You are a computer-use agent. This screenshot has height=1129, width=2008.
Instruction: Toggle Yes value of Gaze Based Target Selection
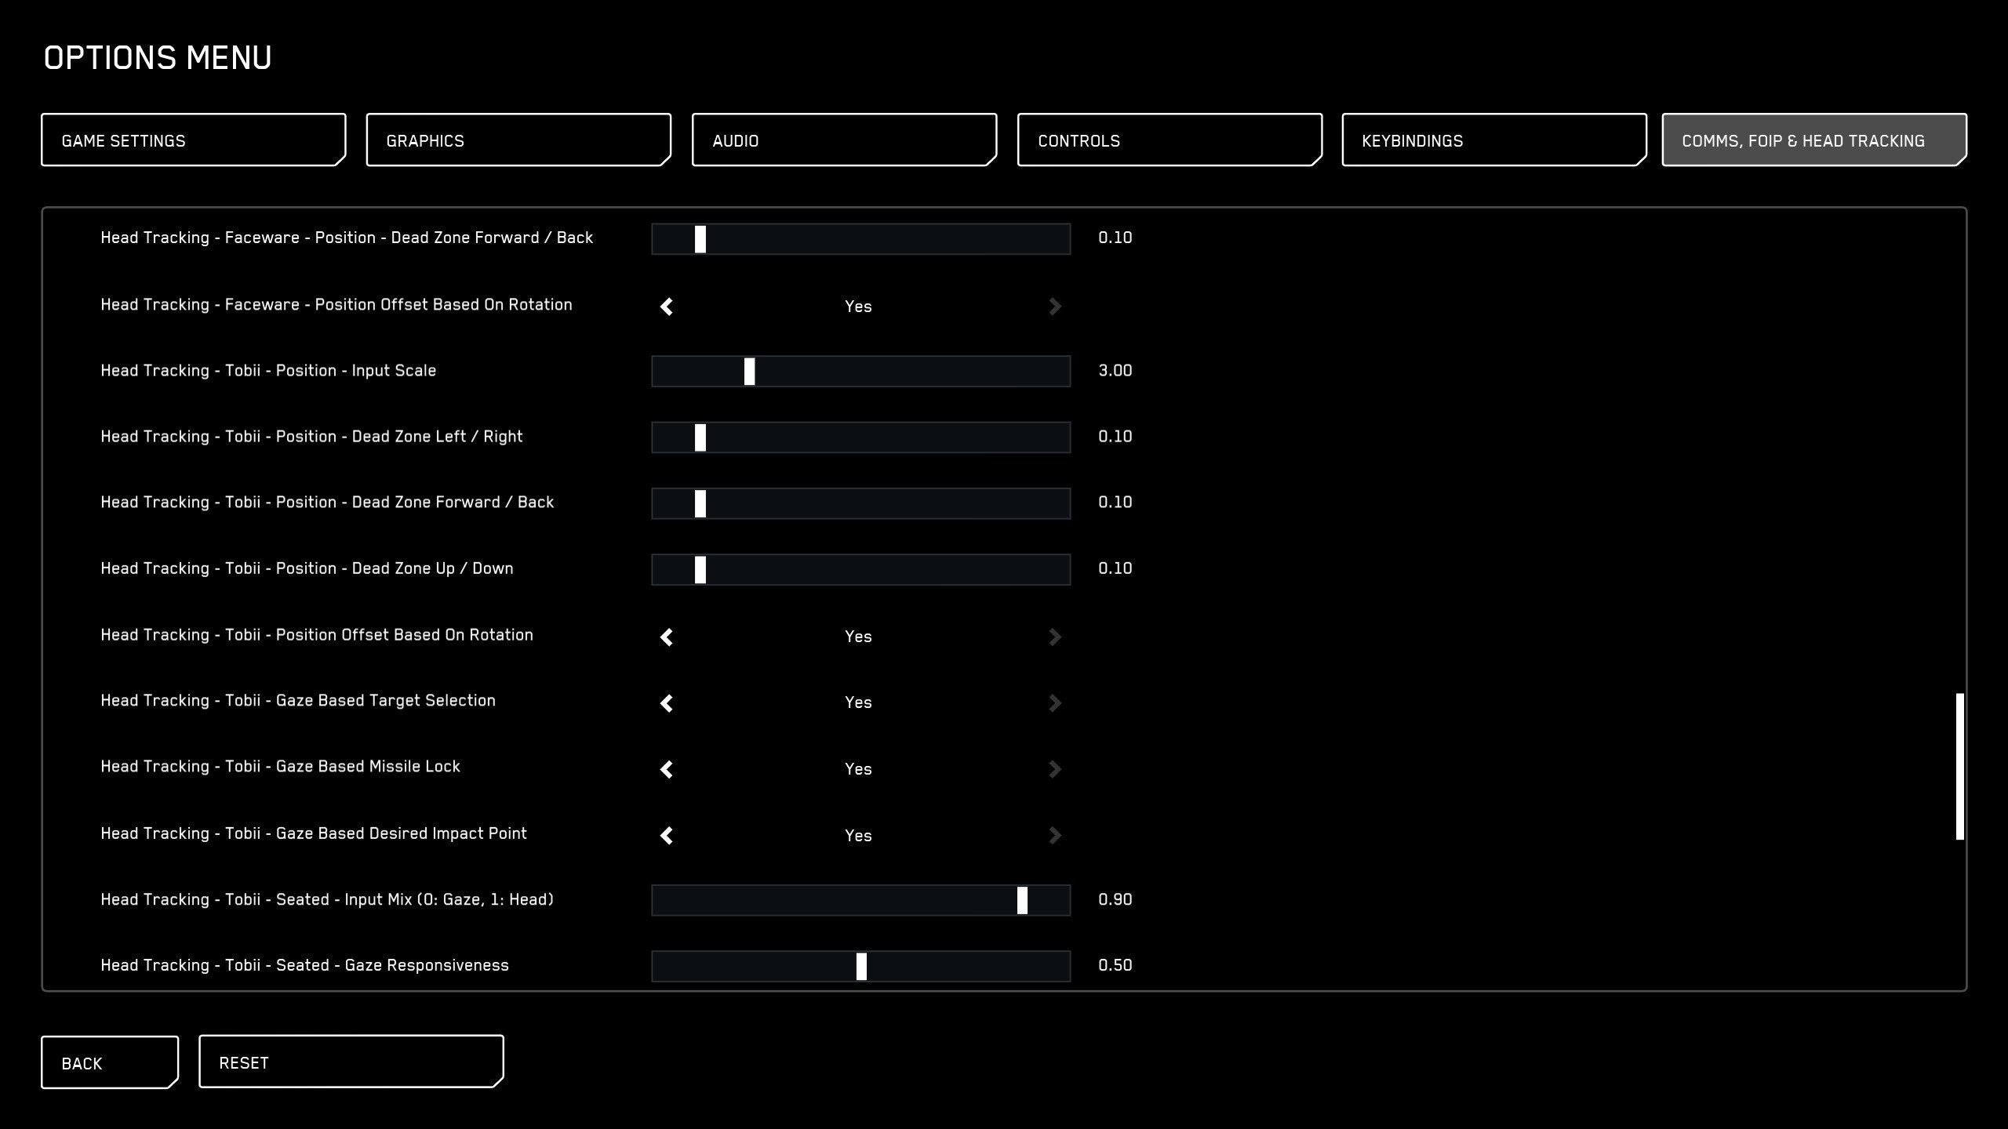tap(858, 702)
